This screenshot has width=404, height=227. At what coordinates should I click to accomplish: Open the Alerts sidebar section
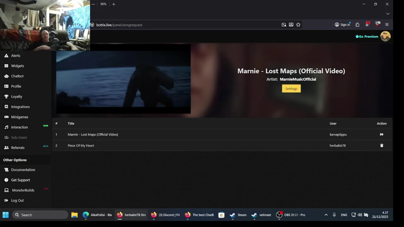(x=15, y=56)
